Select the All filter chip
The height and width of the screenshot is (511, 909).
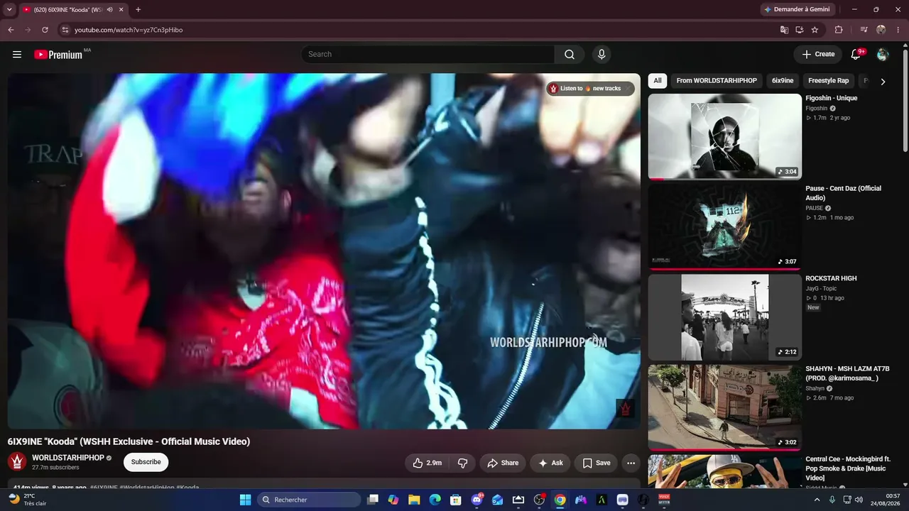tap(658, 81)
